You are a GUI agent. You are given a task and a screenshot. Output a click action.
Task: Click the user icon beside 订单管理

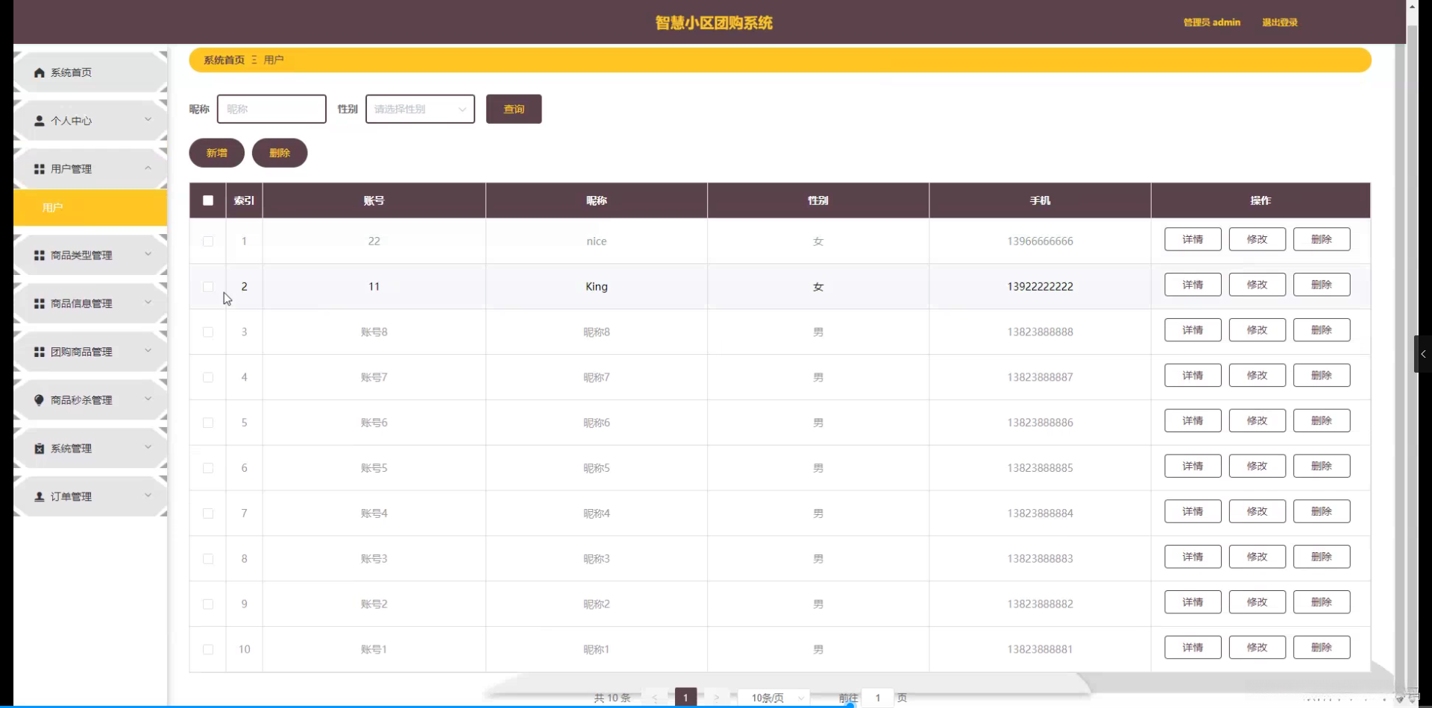pos(40,496)
